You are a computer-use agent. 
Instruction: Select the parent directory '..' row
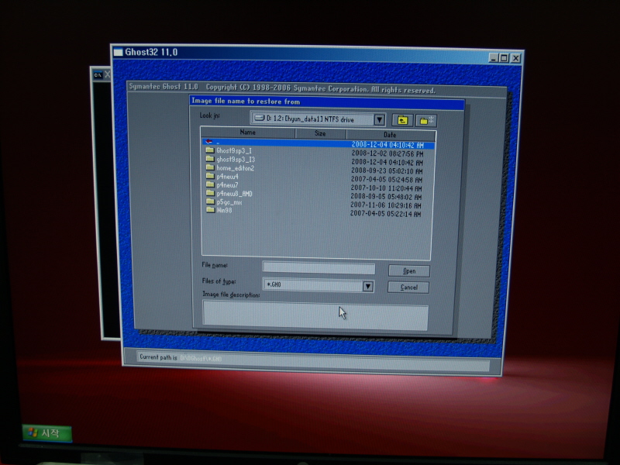(318, 143)
